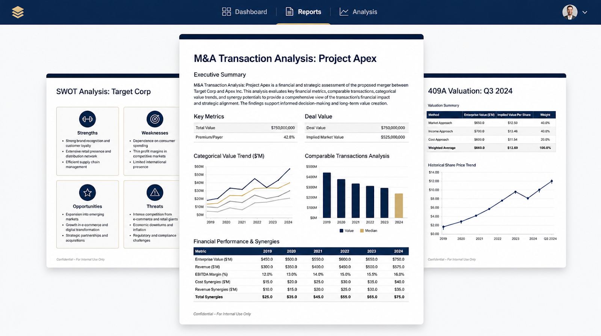Click the M&A Transaction Analysis: Project Apex title

point(285,59)
